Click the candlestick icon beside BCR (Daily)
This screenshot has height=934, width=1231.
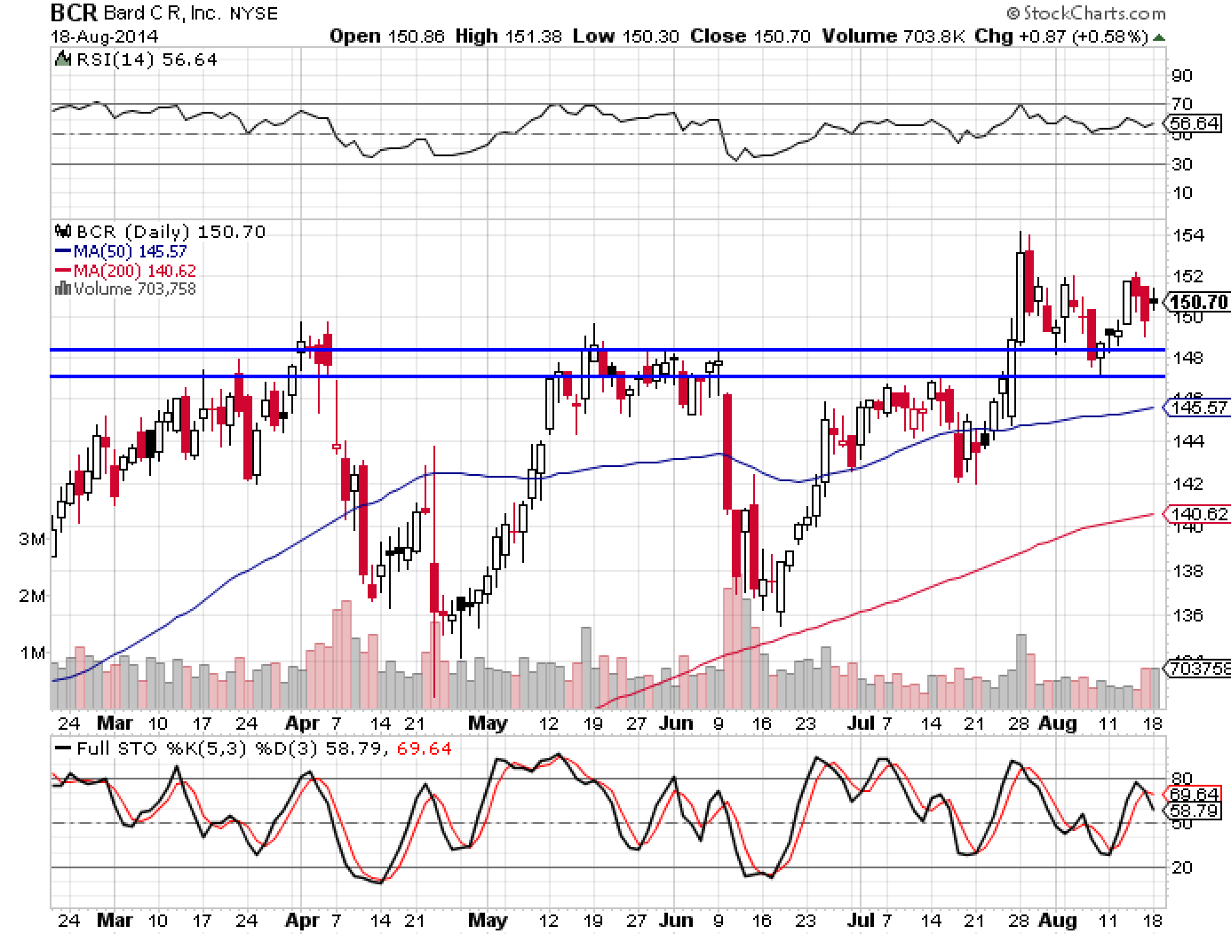coord(63,232)
